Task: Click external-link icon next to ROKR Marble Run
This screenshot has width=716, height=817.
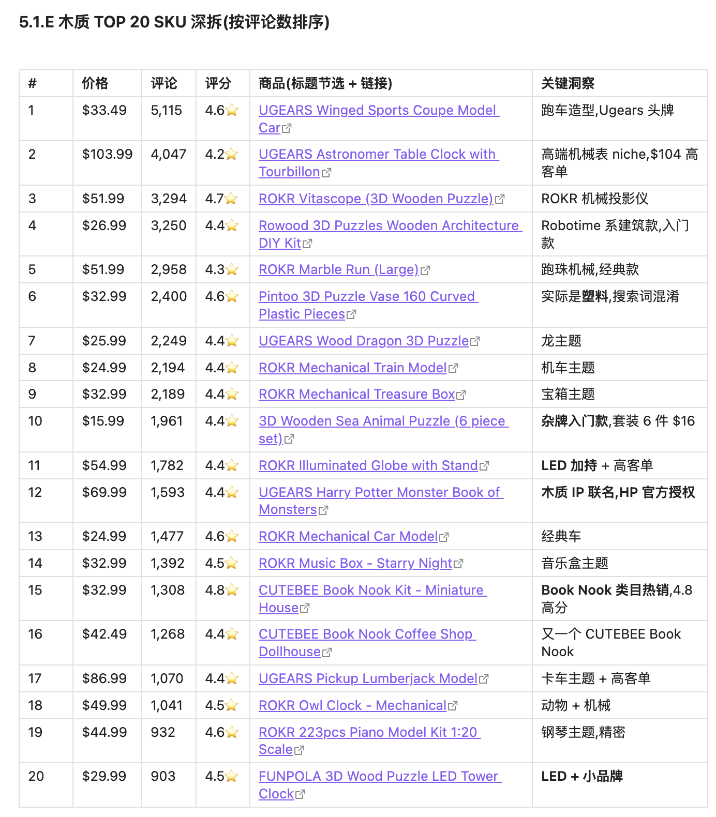Action: (425, 270)
